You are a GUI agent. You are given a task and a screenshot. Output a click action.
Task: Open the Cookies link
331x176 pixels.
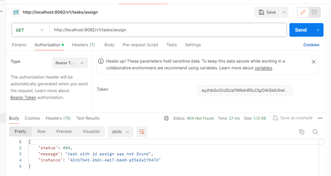tap(311, 45)
